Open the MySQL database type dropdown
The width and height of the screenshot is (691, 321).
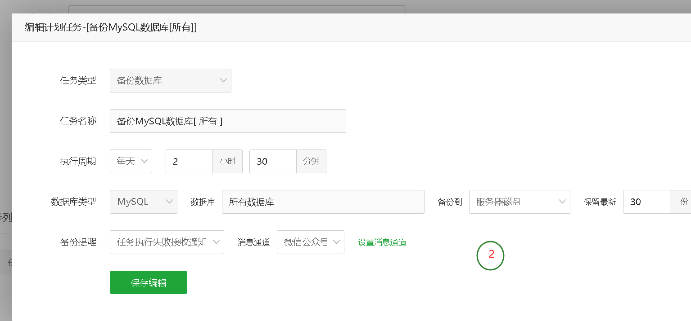[x=144, y=202]
